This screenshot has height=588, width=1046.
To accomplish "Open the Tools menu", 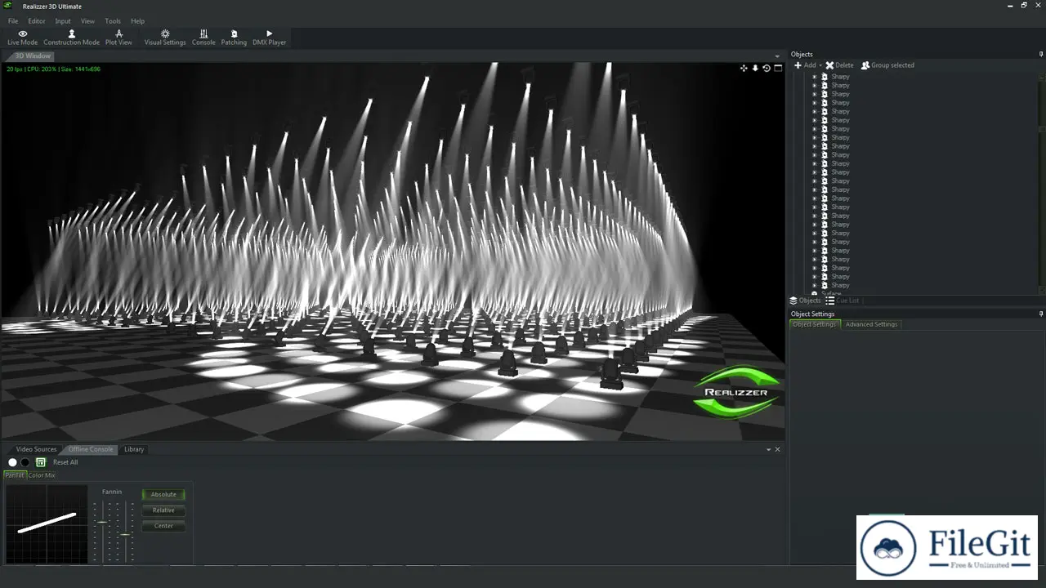I will [113, 21].
